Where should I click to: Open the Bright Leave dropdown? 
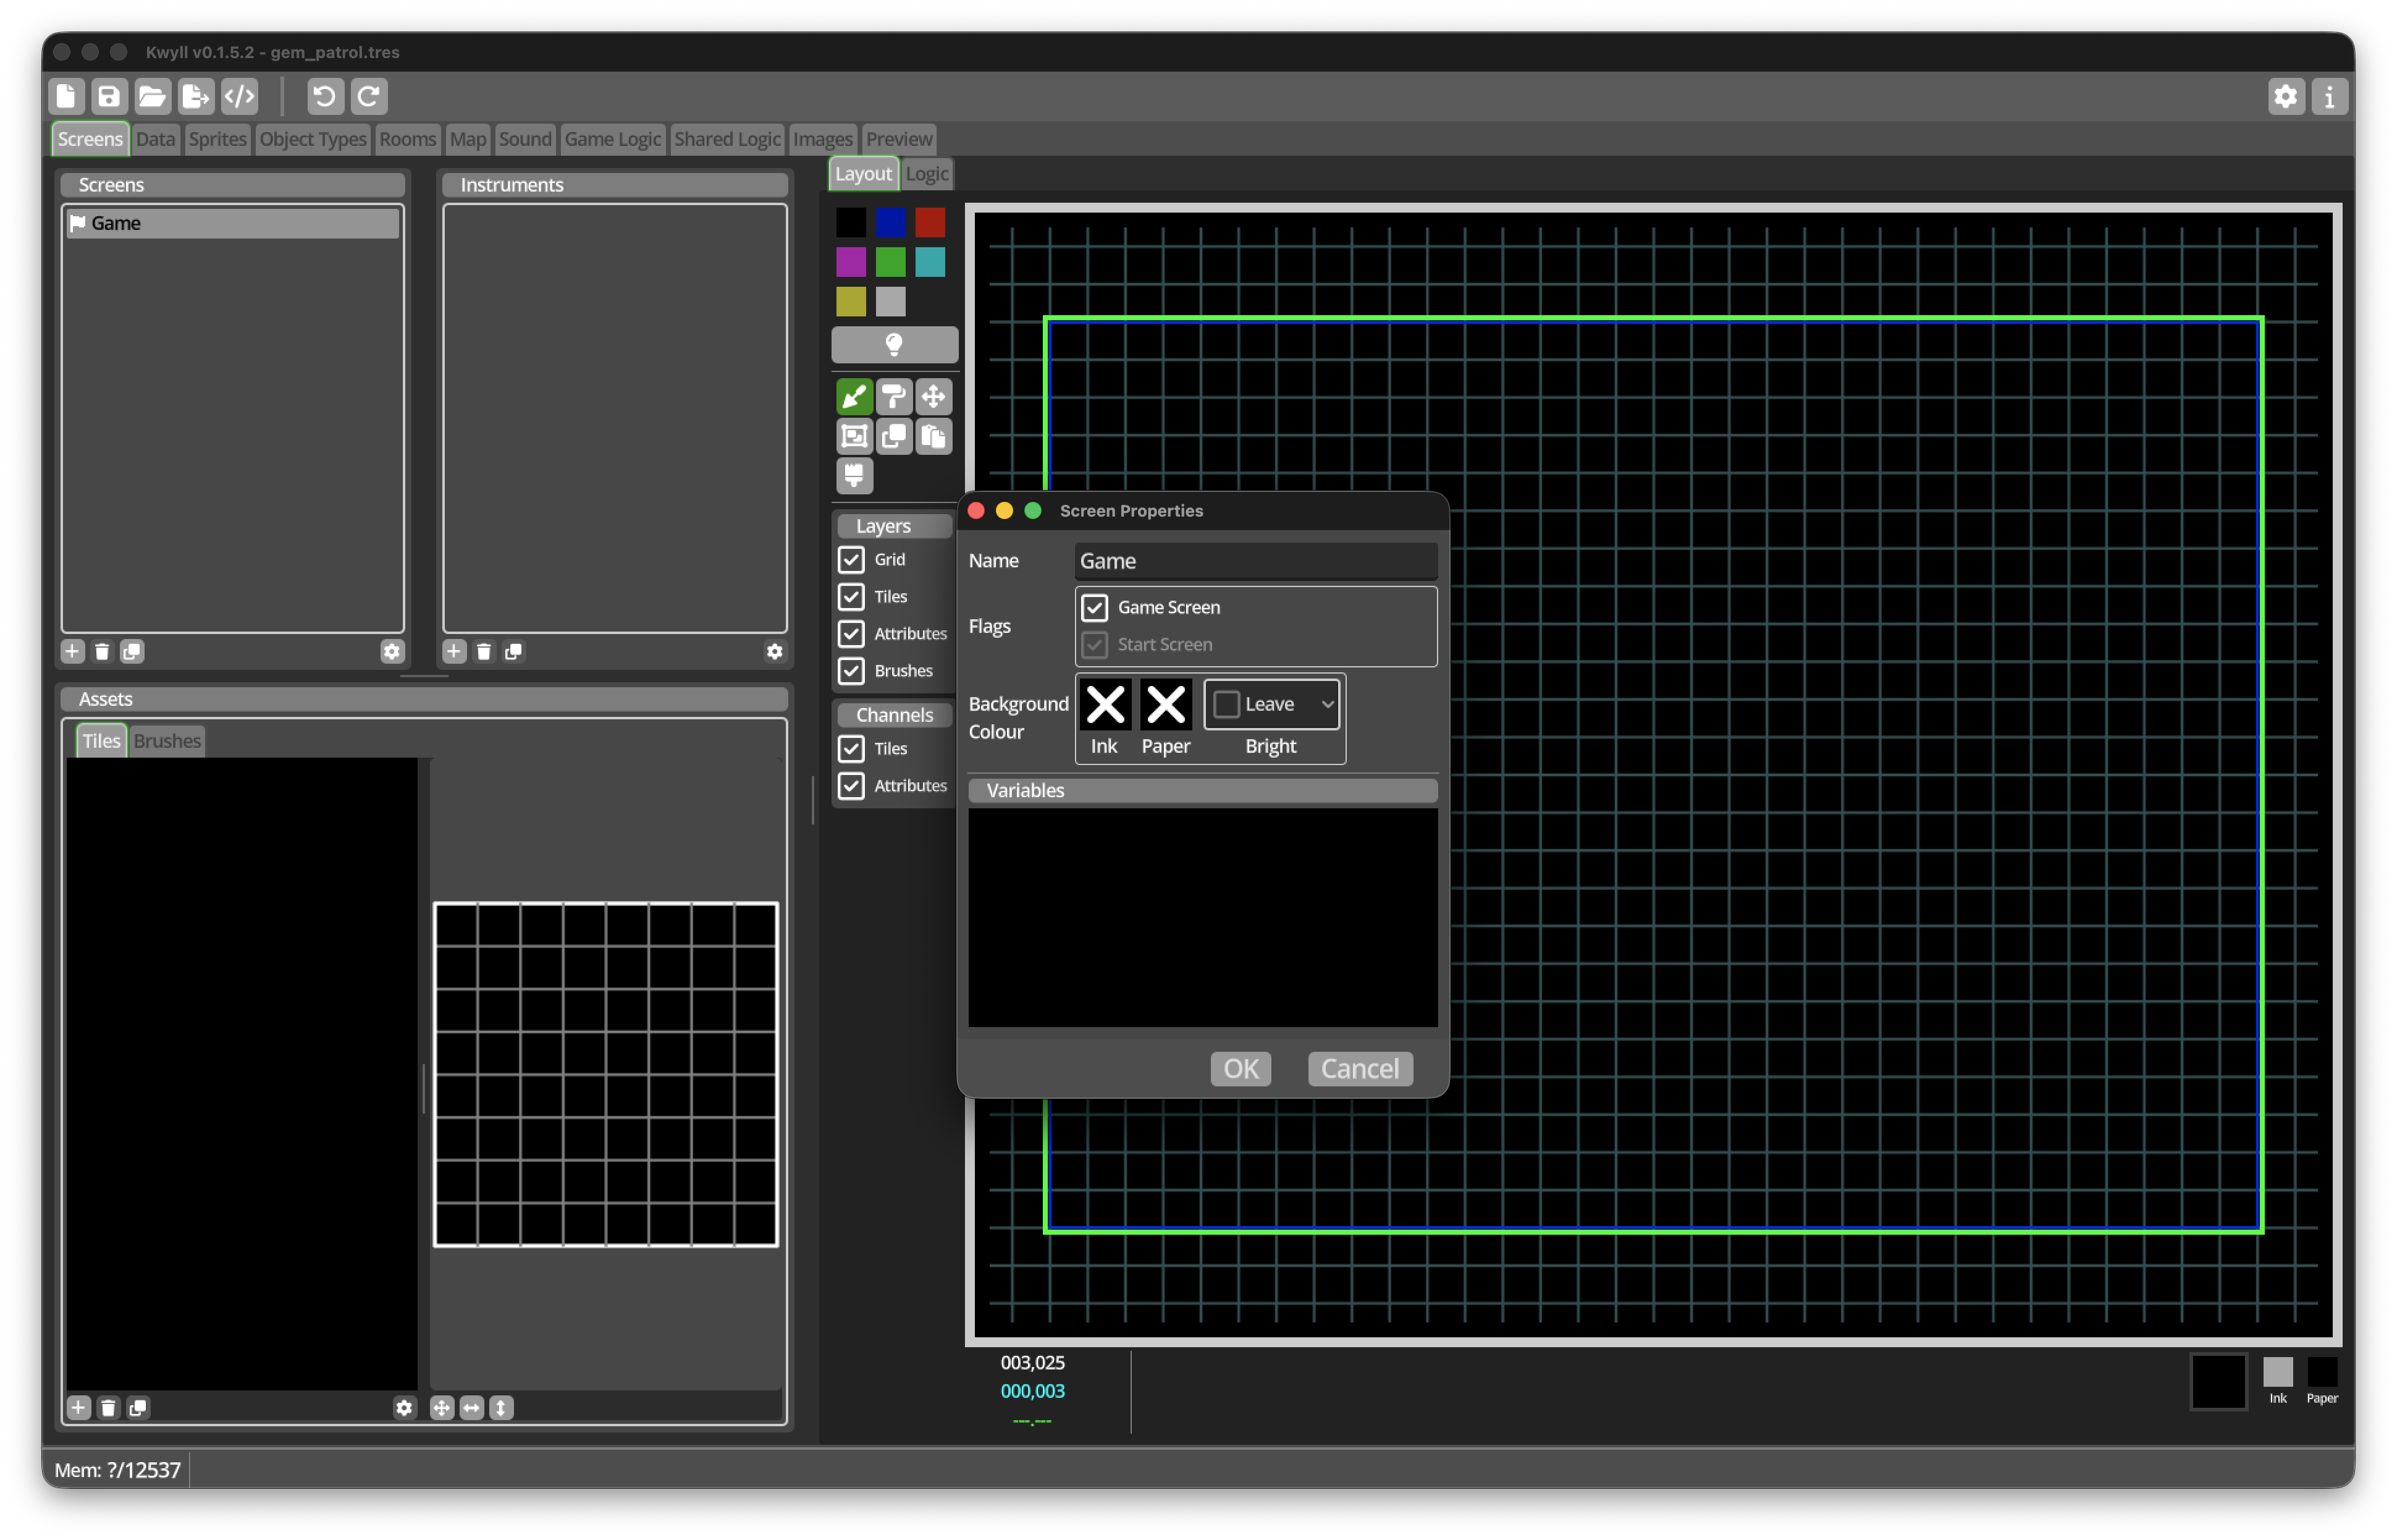point(1271,705)
